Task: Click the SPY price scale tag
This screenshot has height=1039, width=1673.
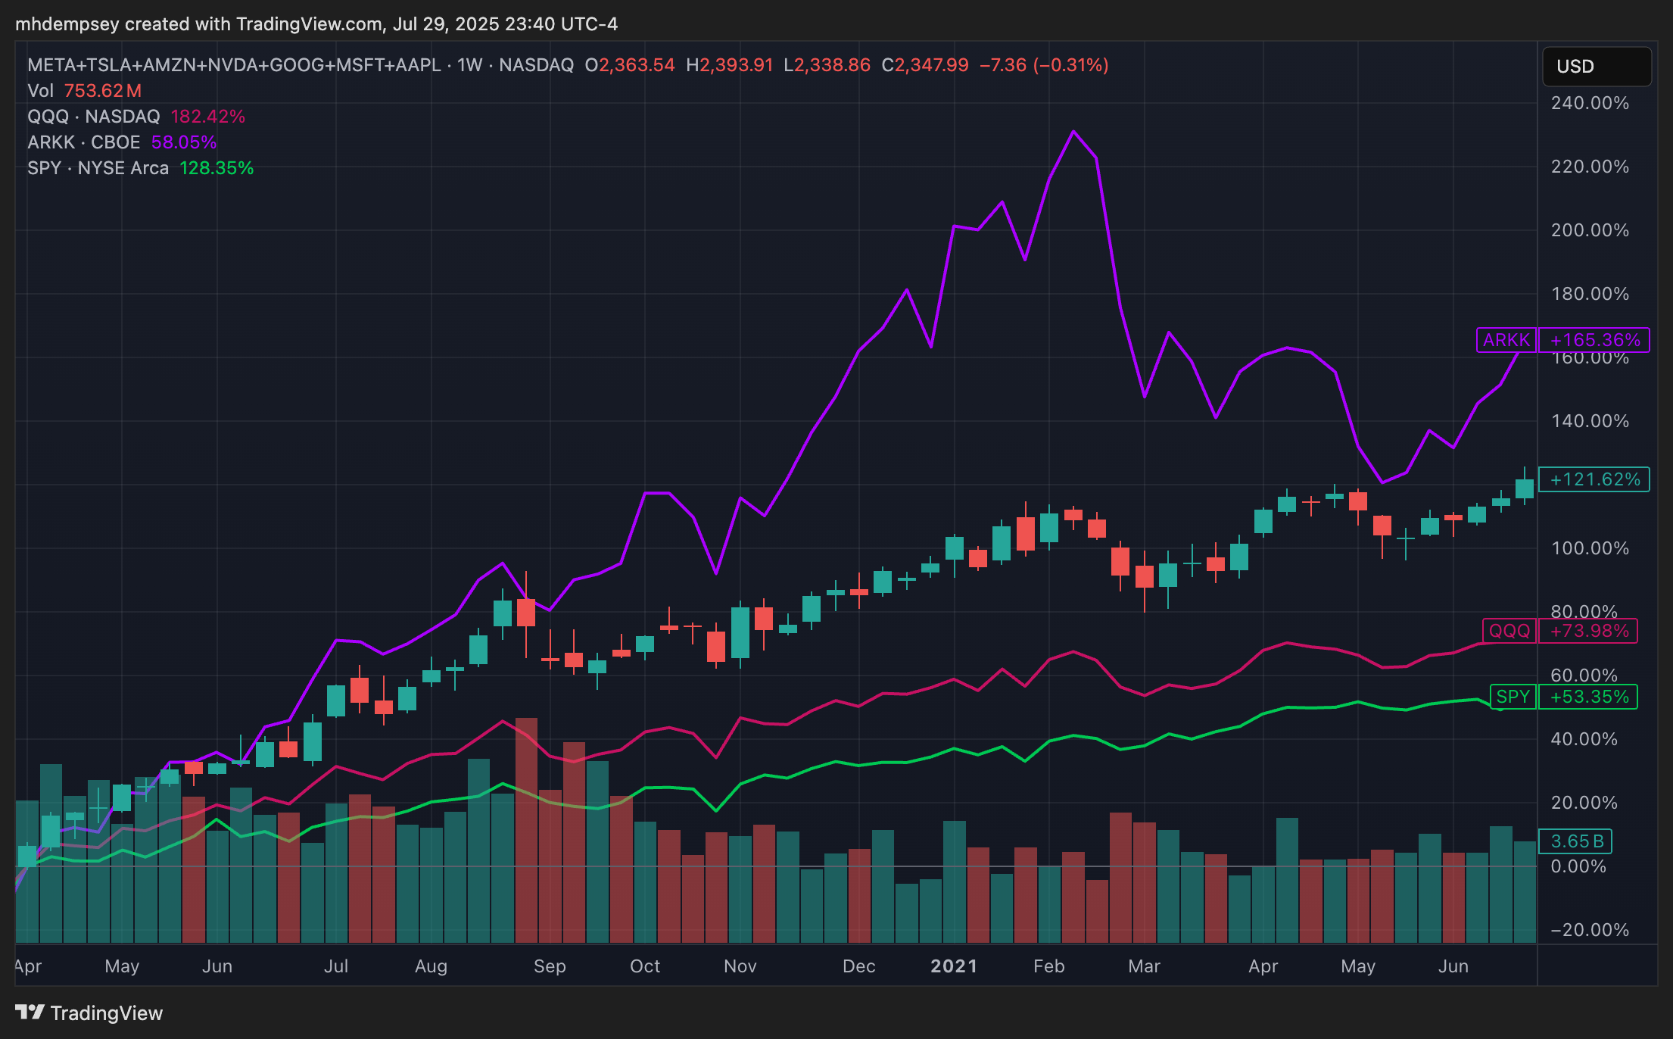Action: click(1513, 697)
